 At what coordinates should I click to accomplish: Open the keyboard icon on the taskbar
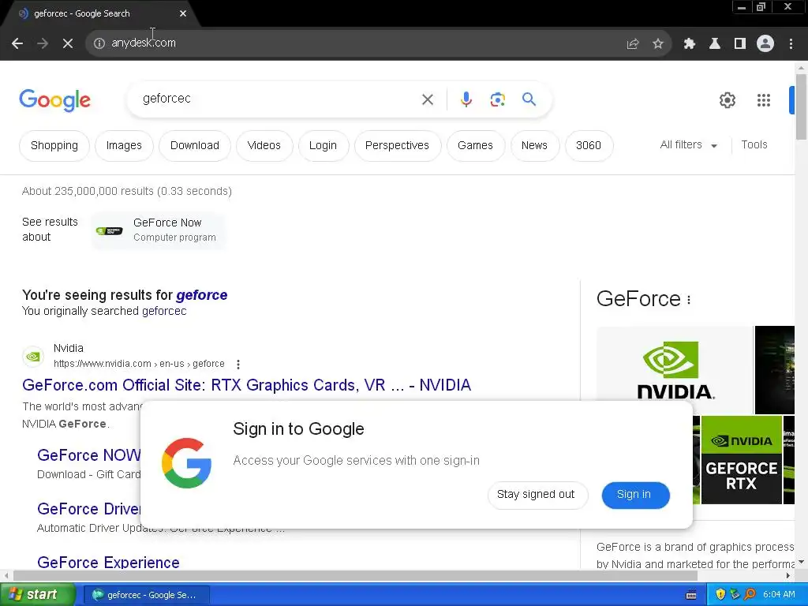691,595
